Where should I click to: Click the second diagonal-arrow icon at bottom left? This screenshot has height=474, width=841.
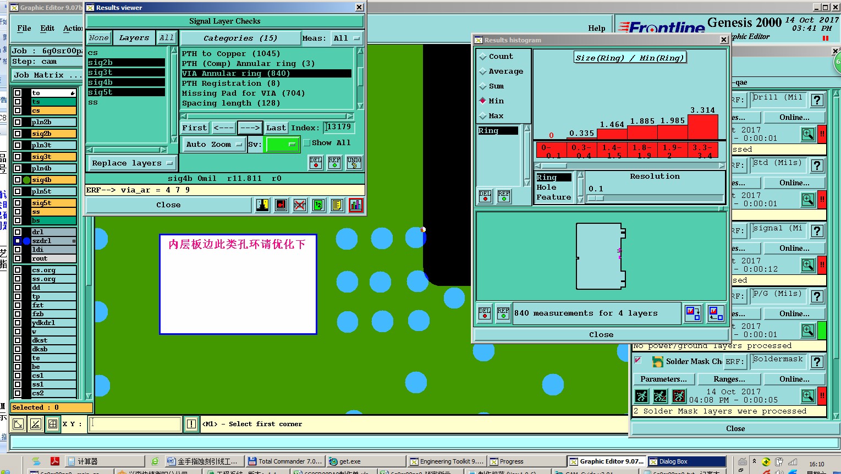pos(35,424)
